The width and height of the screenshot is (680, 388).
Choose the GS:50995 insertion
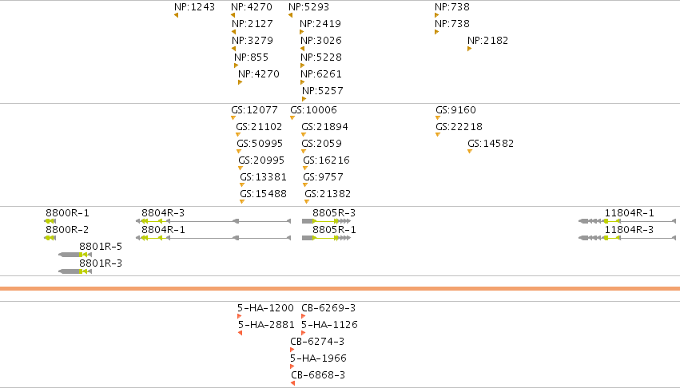click(260, 144)
